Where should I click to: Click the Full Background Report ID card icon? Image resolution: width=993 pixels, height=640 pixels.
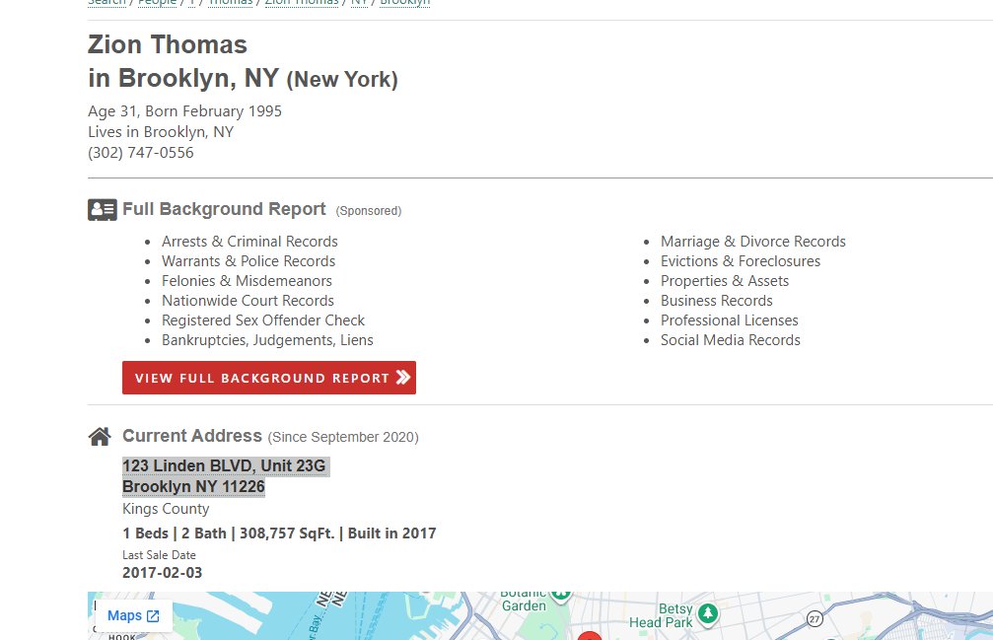(x=102, y=209)
